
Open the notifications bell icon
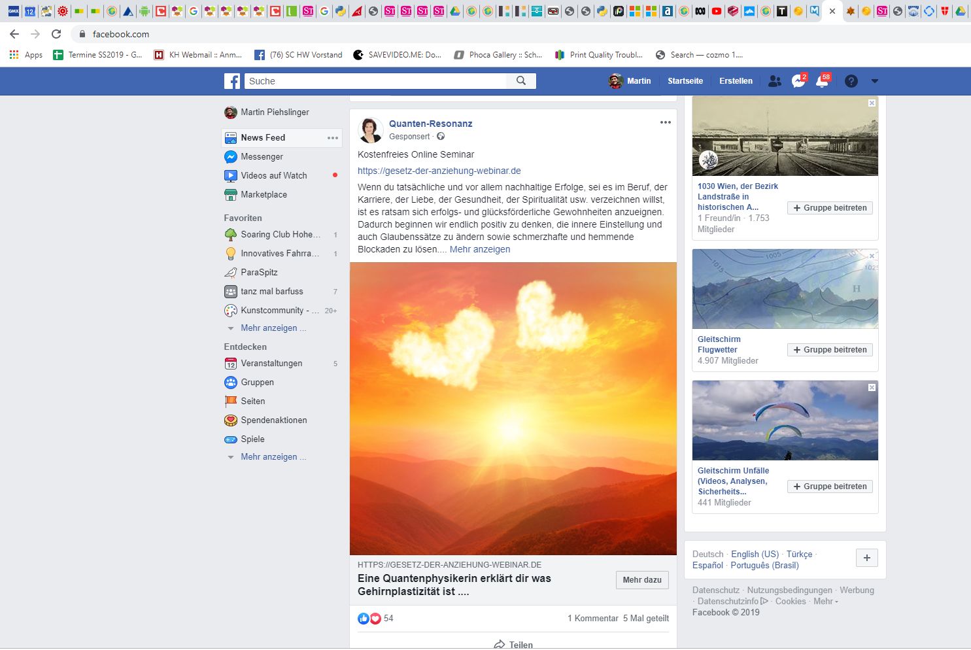(x=822, y=81)
